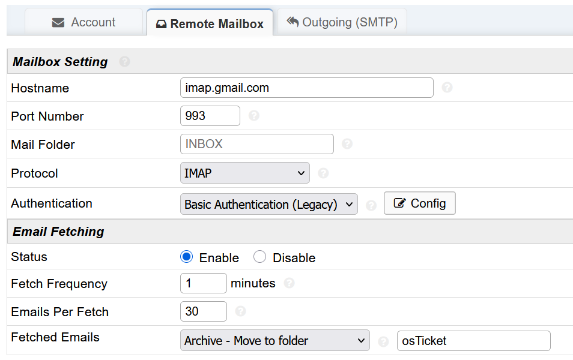573x360 pixels.
Task: Click help icon beside Authentication dropdown
Action: click(371, 205)
